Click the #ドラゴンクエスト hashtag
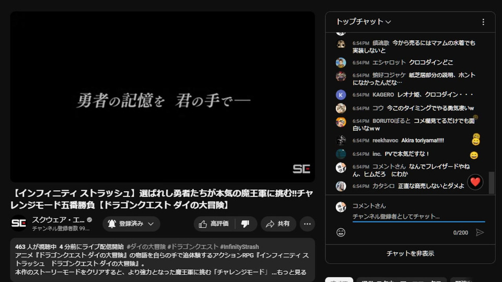The height and width of the screenshot is (282, 502). [193, 247]
